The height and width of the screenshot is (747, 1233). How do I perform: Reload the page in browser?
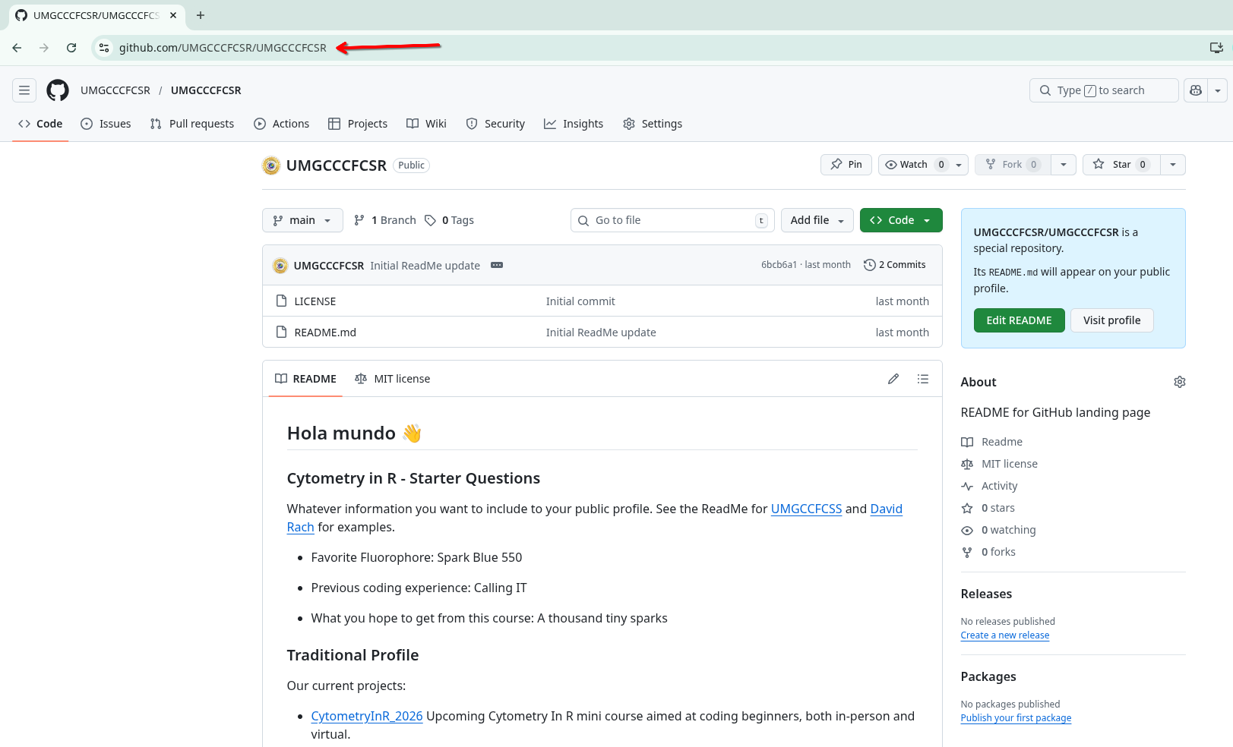pos(71,48)
